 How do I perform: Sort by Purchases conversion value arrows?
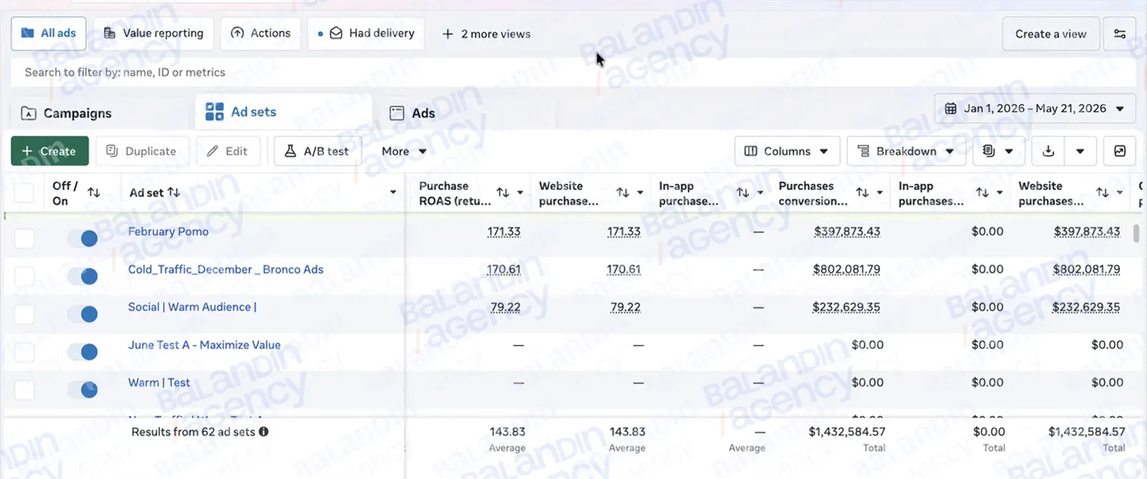coord(862,192)
